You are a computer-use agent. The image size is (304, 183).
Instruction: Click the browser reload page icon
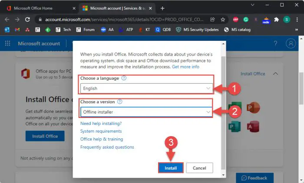(28, 20)
